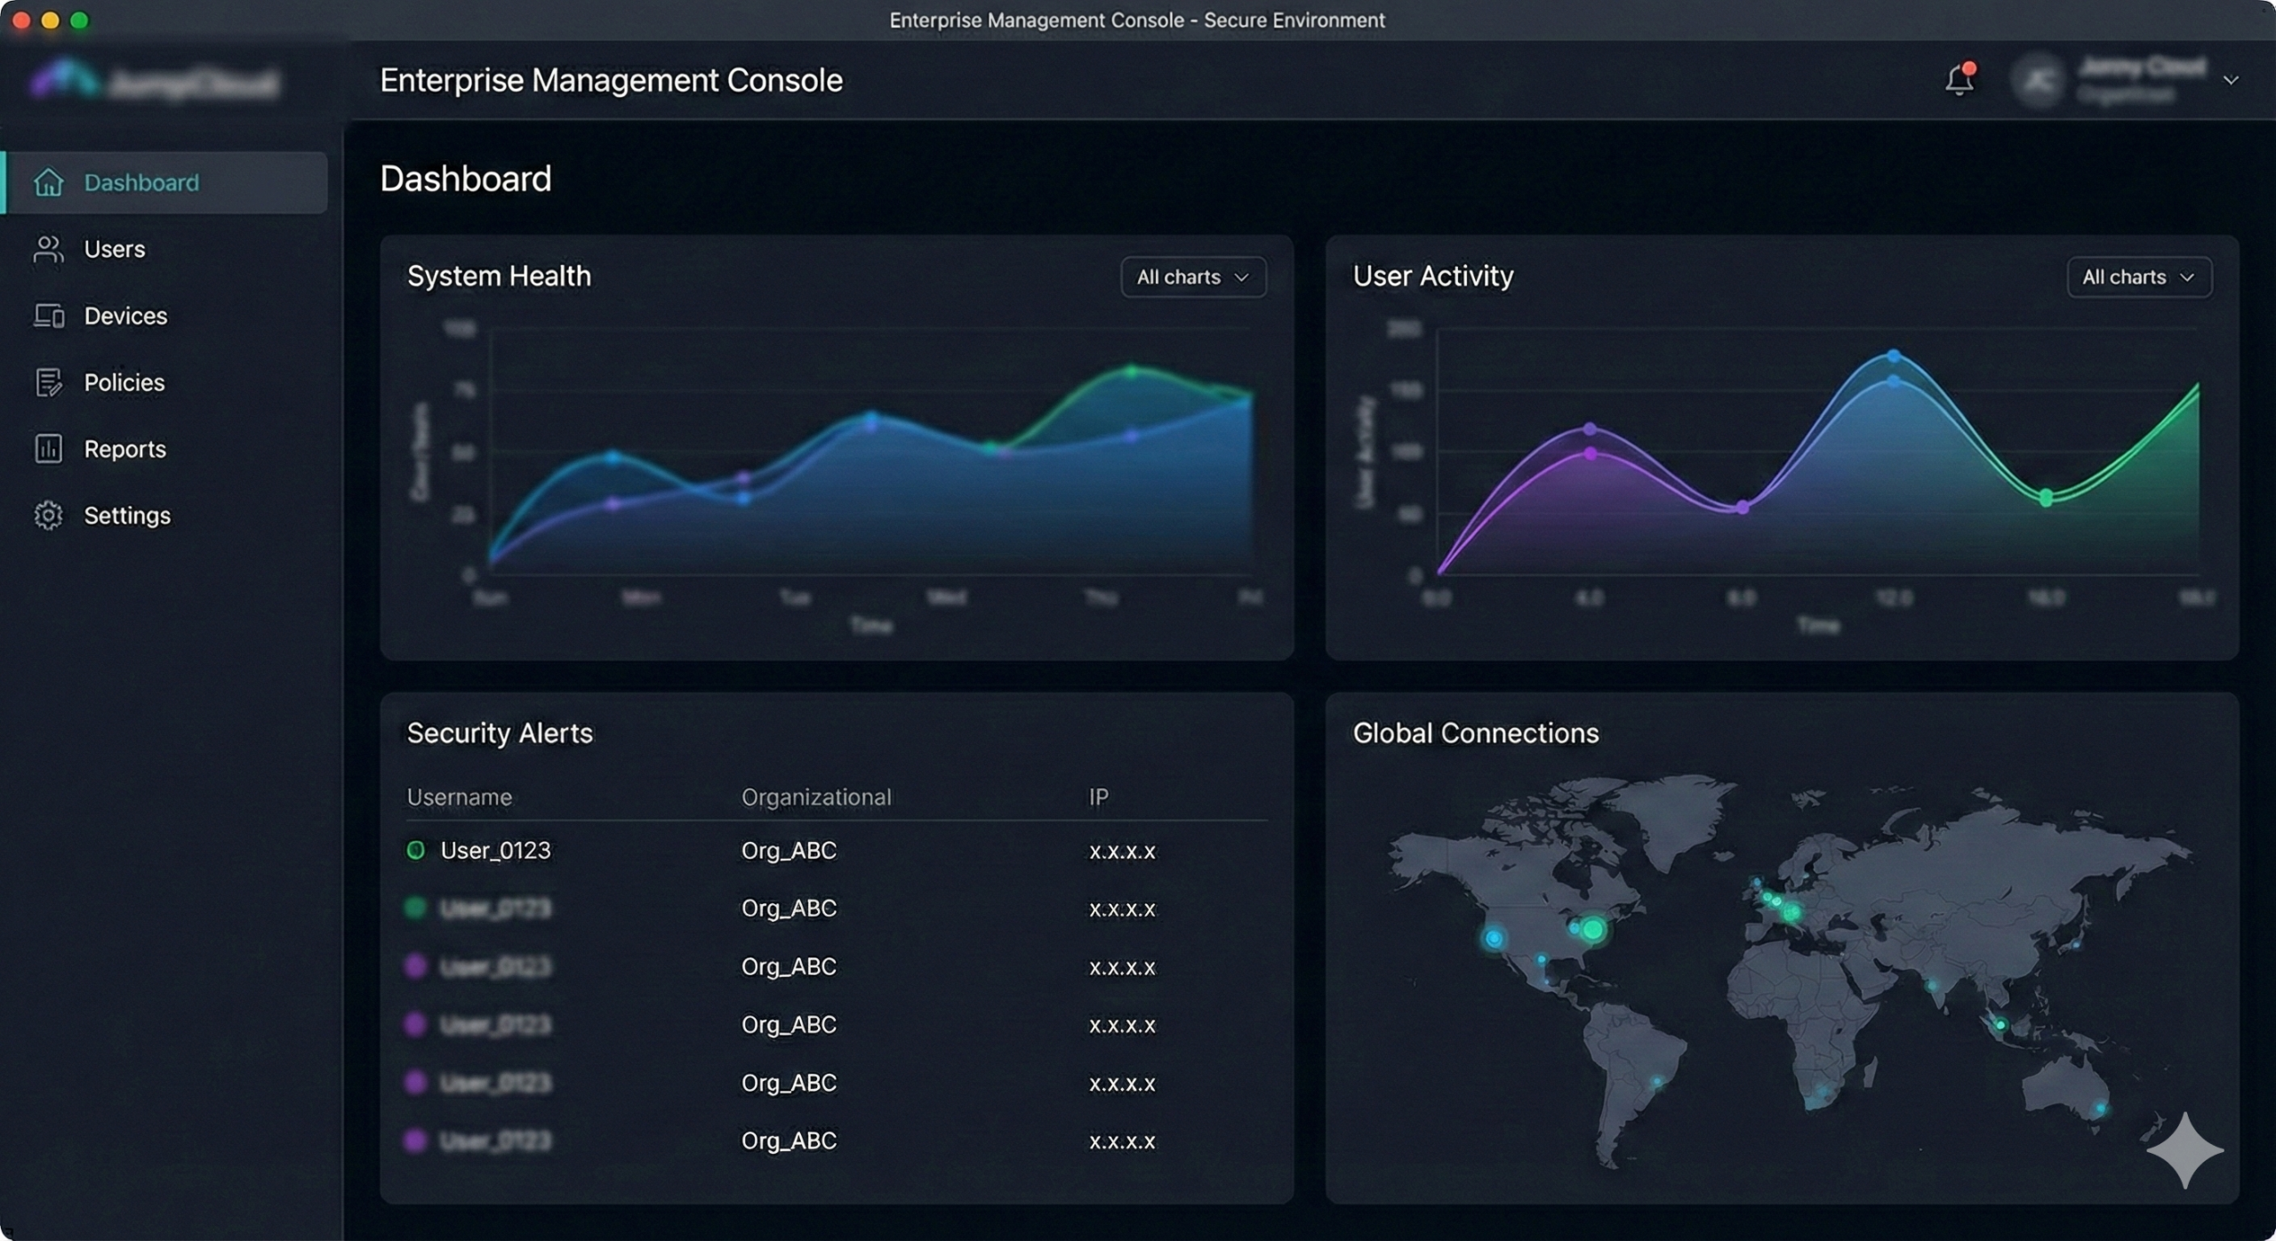The width and height of the screenshot is (2276, 1241).
Task: Click the Dashboard home icon in sidebar
Action: coord(48,182)
